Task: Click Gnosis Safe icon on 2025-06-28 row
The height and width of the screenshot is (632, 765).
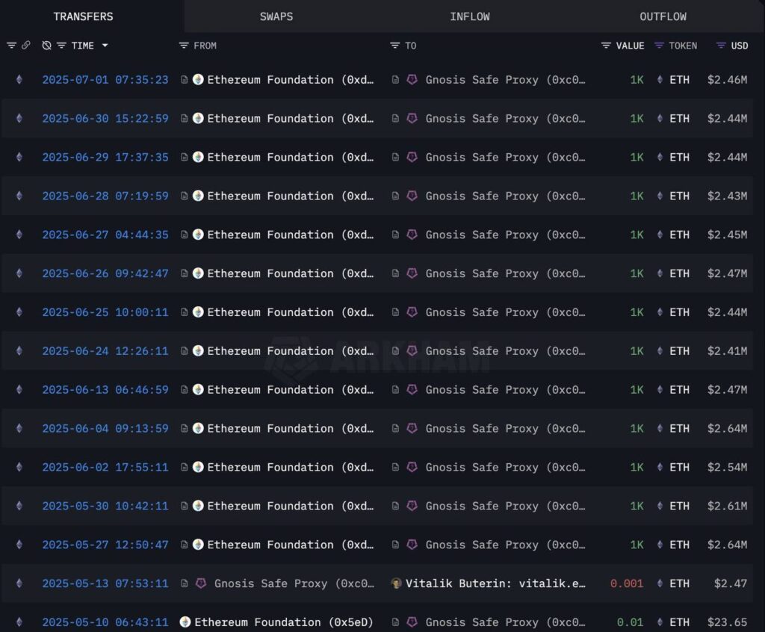Action: tap(412, 196)
